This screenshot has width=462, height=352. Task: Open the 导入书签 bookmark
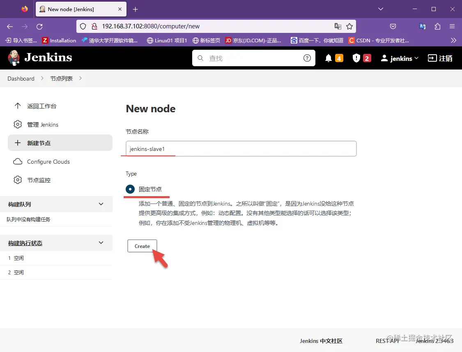21,40
